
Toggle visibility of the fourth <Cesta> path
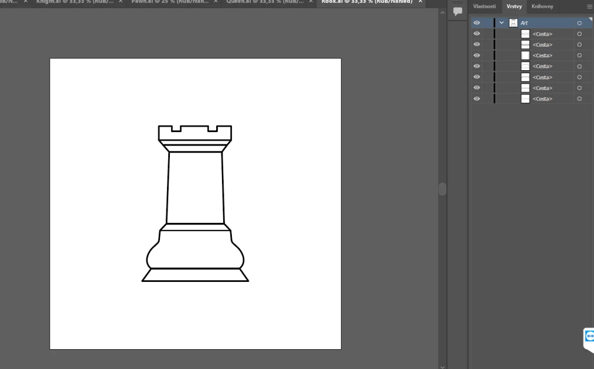477,66
